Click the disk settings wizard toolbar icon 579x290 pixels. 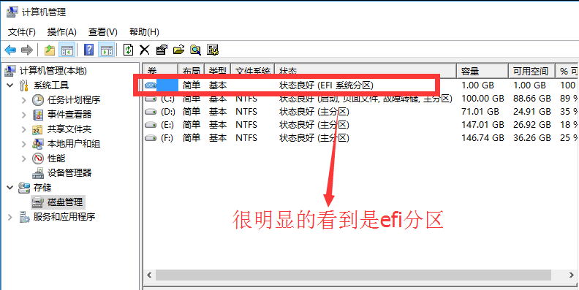pos(213,50)
